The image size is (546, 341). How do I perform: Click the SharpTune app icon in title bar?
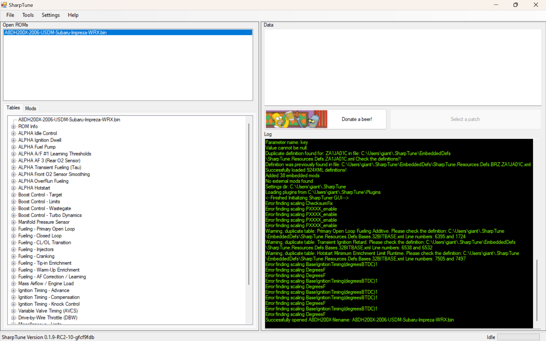click(4, 5)
